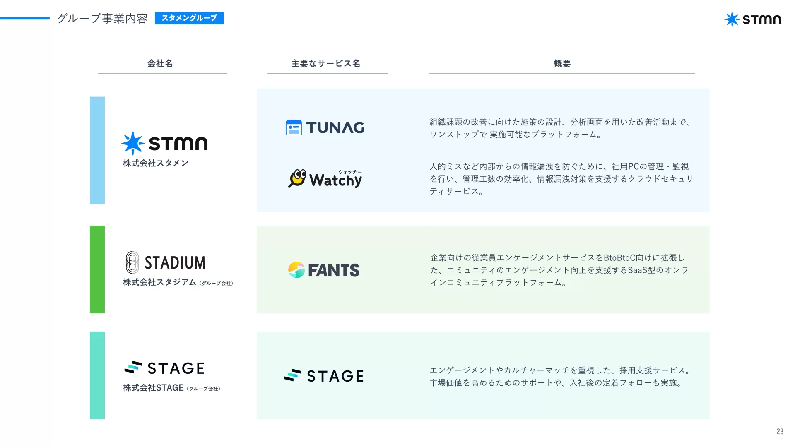Click the グループ事業内容 title
This screenshot has width=795, height=447.
(x=102, y=18)
